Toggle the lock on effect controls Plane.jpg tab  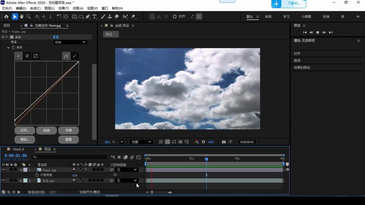pyautogui.click(x=32, y=25)
